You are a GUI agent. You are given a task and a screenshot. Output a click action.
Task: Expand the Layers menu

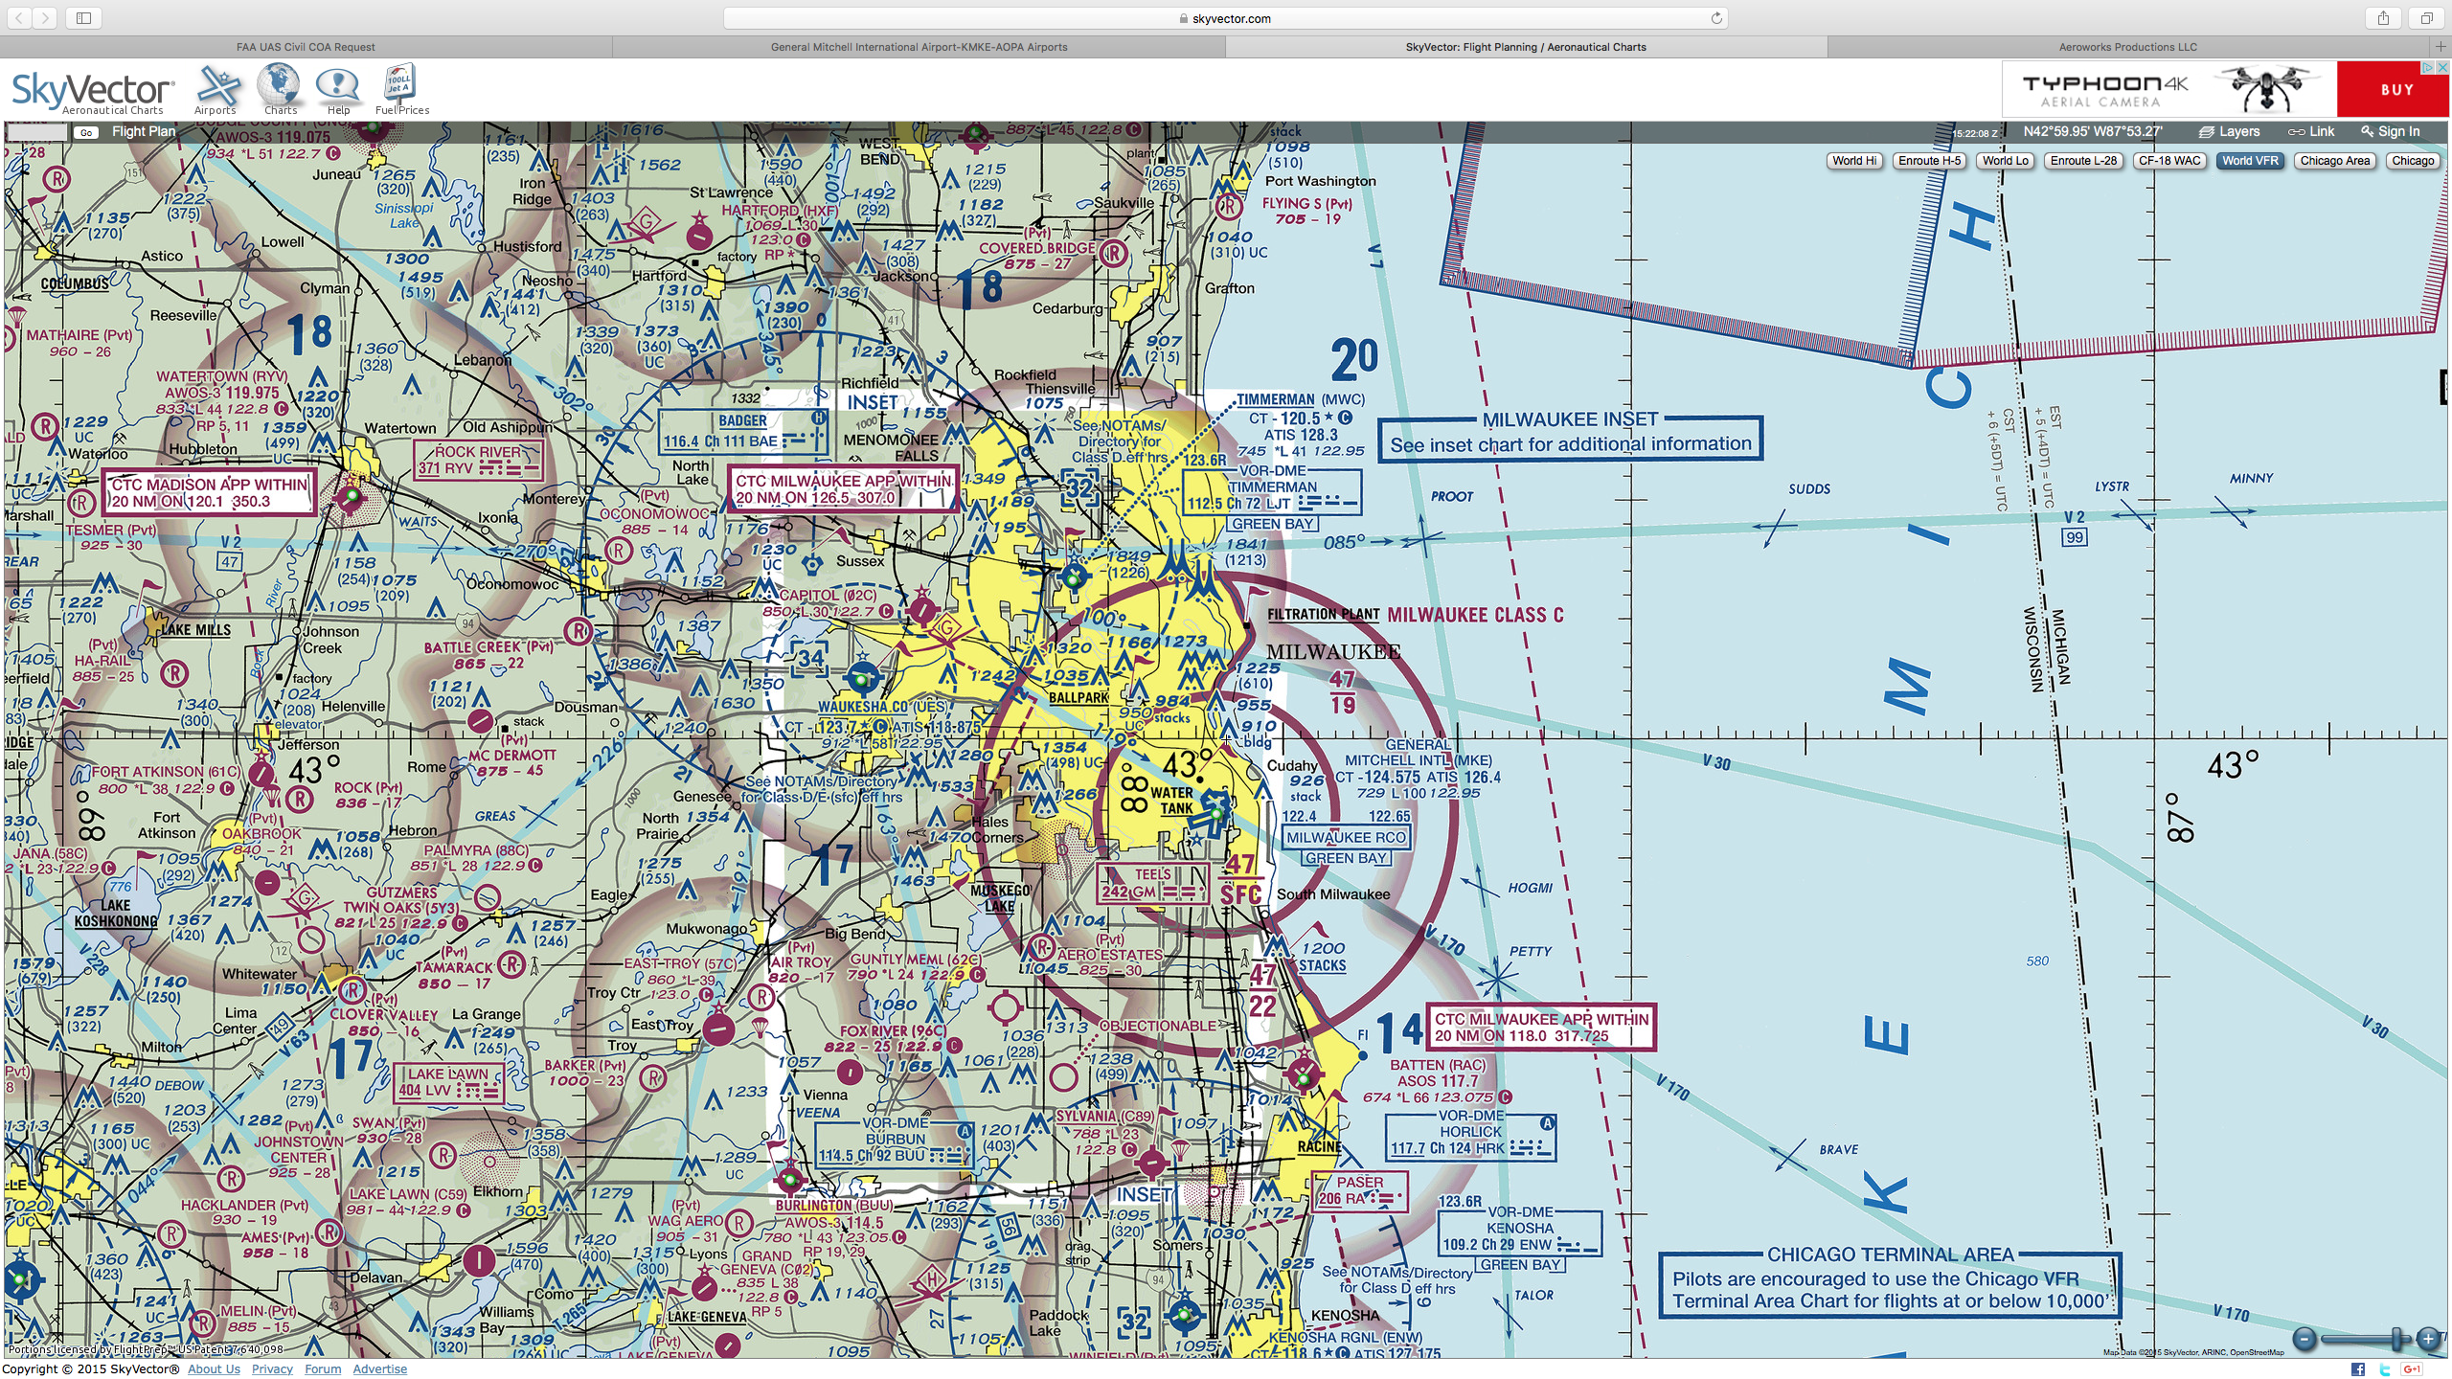tap(2229, 132)
